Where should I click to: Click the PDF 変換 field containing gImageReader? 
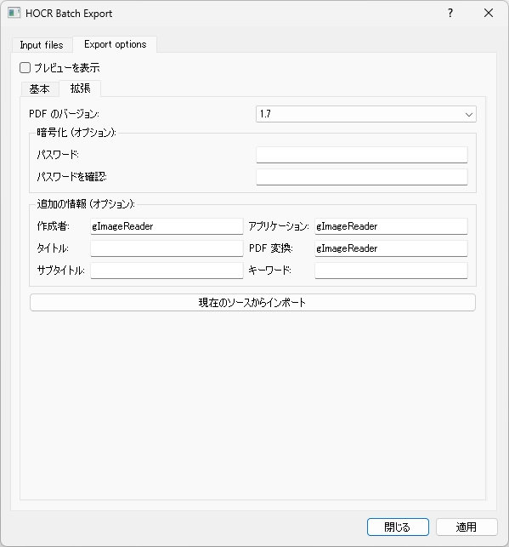tap(391, 248)
